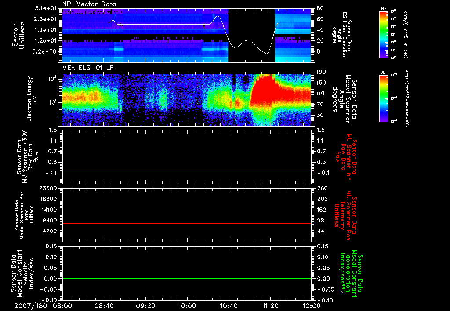This screenshot has width=450, height=311.
Task: Click the "3.1e+01" sector axis value
Action: pyautogui.click(x=47, y=8)
